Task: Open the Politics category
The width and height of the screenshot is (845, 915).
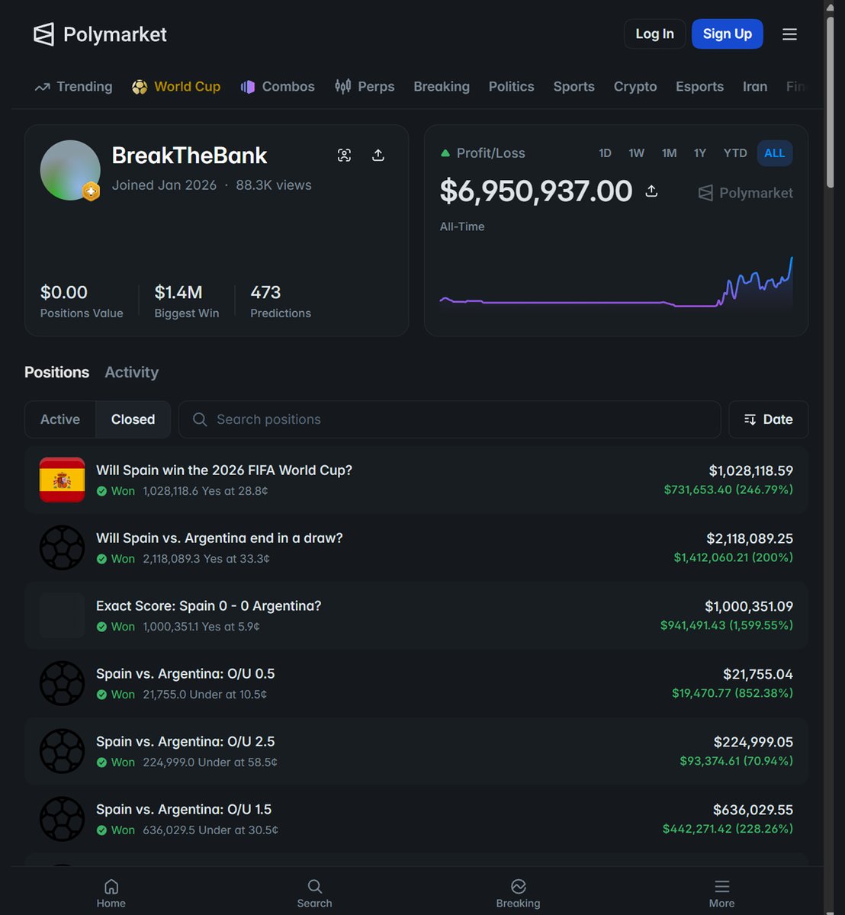Action: pyautogui.click(x=512, y=87)
